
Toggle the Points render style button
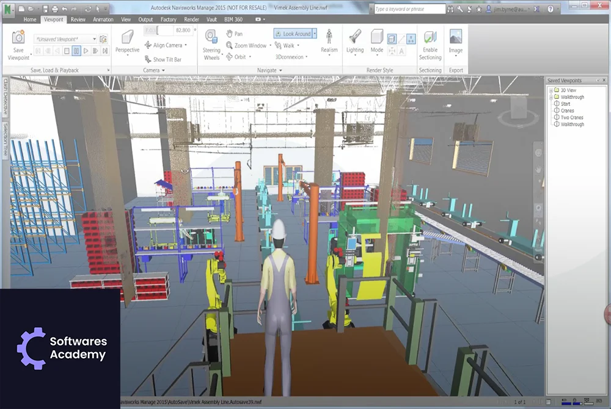click(411, 38)
